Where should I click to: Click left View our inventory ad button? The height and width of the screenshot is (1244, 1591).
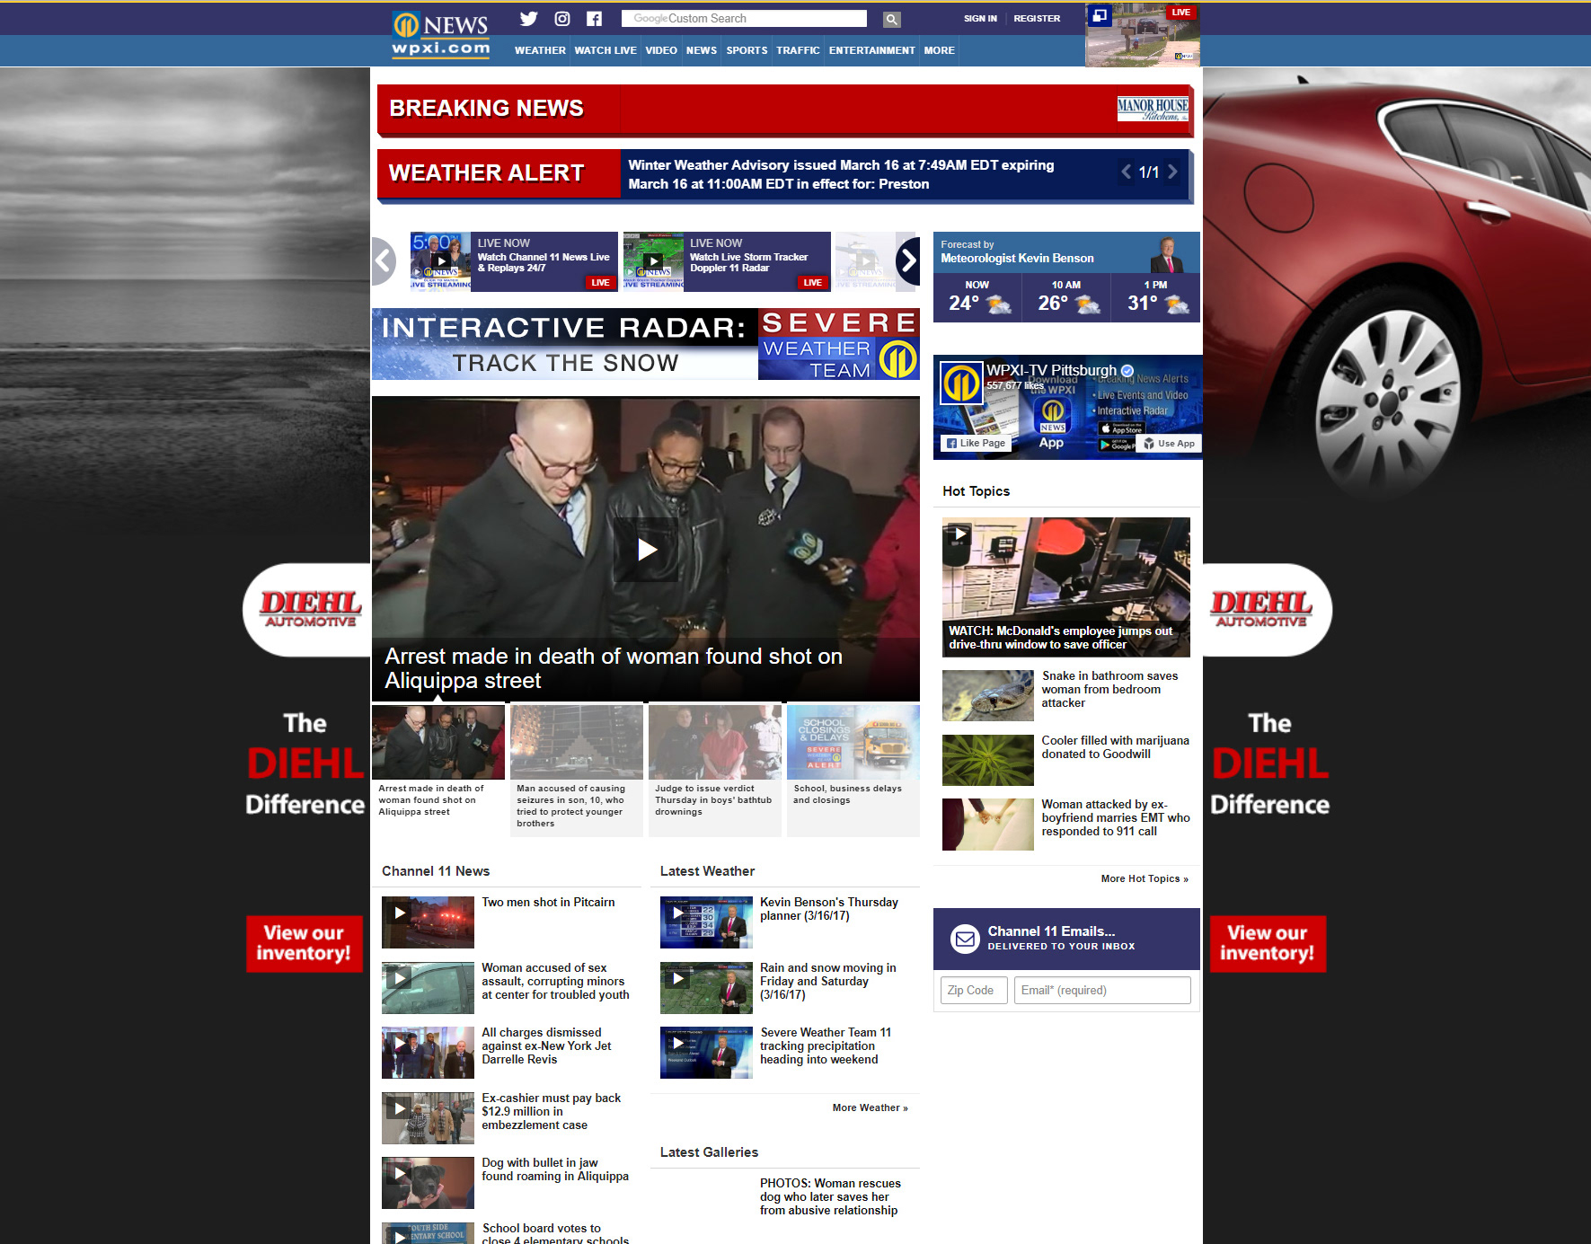click(304, 943)
